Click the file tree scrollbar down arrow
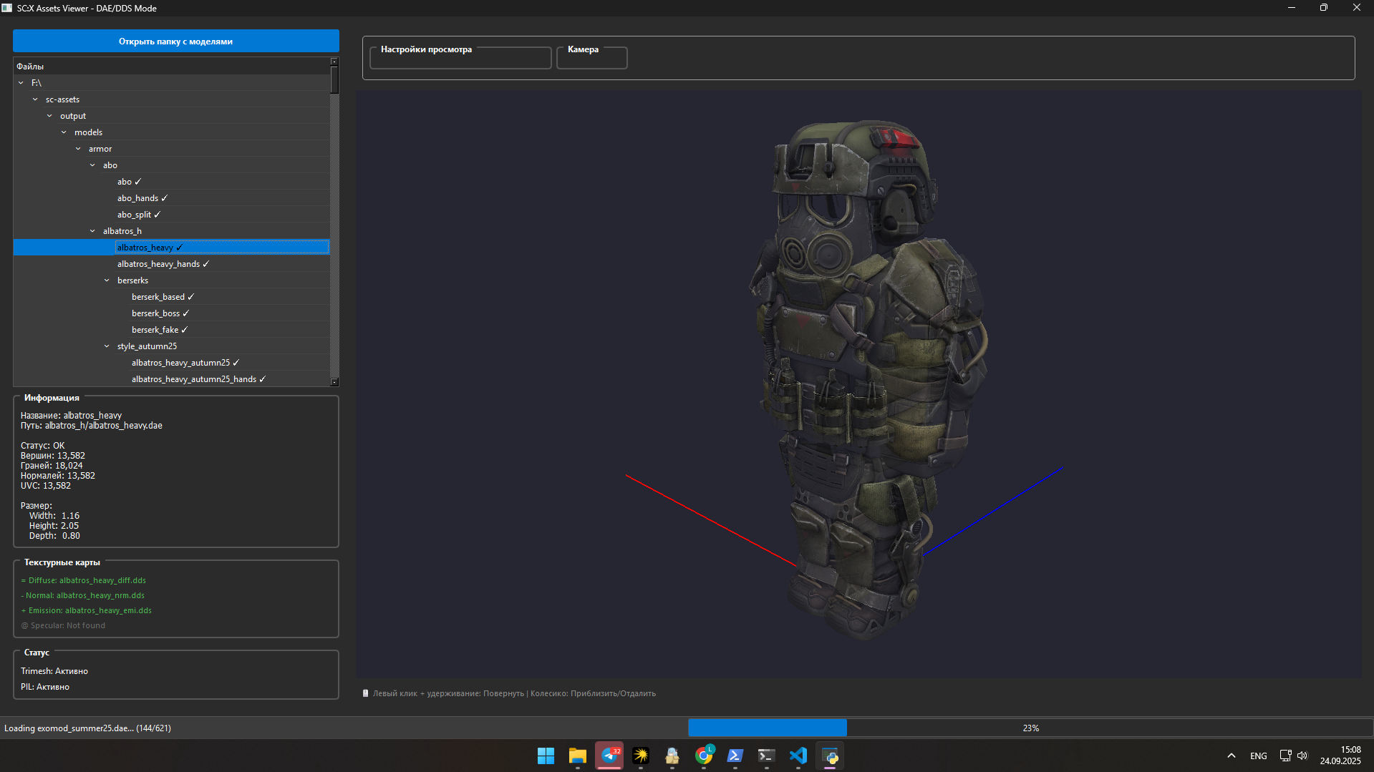This screenshot has height=772, width=1374. click(334, 382)
